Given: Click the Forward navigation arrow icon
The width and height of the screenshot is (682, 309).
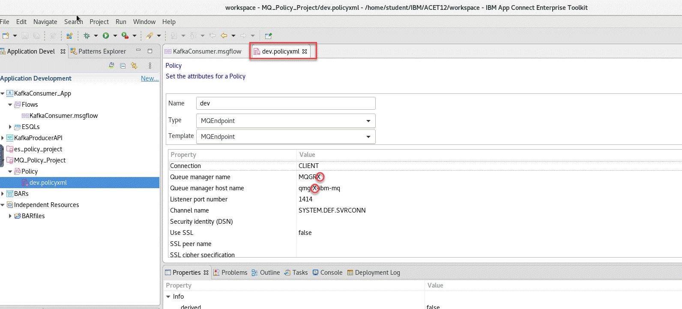Looking at the screenshot, I should point(243,36).
